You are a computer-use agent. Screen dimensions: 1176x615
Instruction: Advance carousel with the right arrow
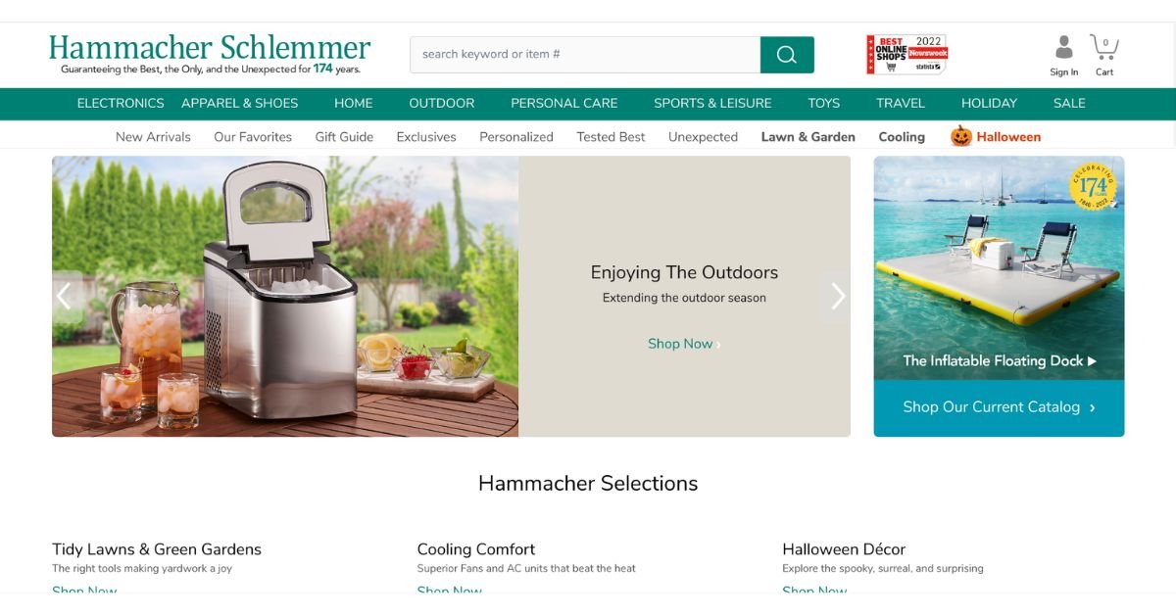click(837, 296)
